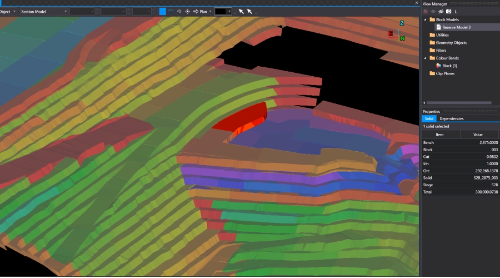Toggle the blue square toolbar button

(162, 11)
